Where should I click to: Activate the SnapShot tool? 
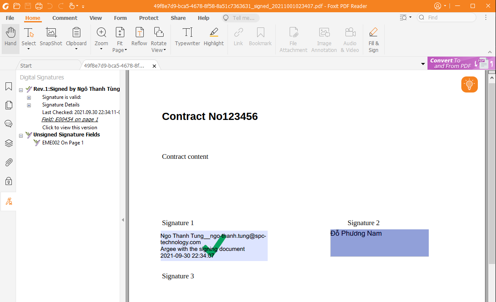pos(51,37)
